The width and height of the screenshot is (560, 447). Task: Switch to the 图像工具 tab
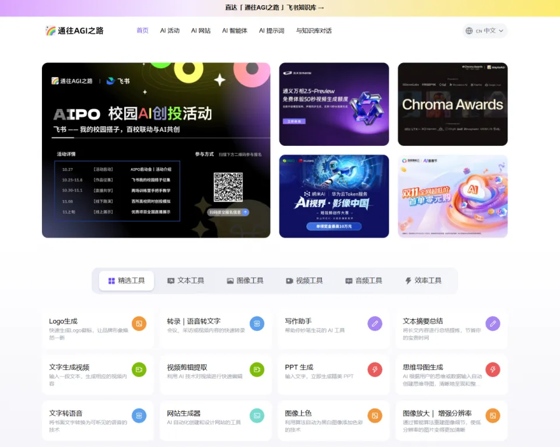pyautogui.click(x=244, y=281)
